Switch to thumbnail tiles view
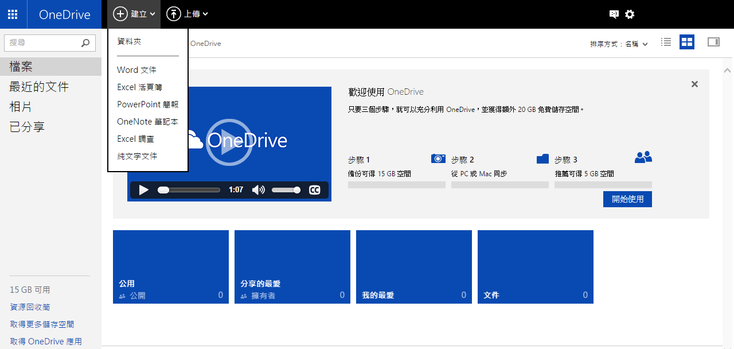The width and height of the screenshot is (734, 349). [x=687, y=42]
